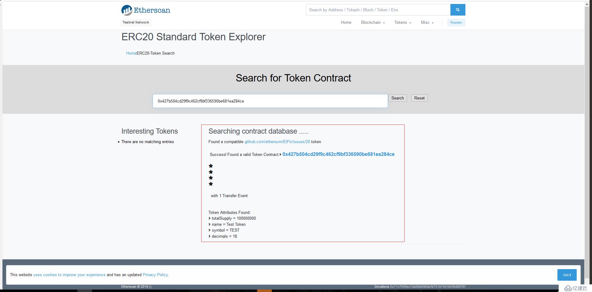Click the chevron beside decimals attribute

click(x=209, y=236)
